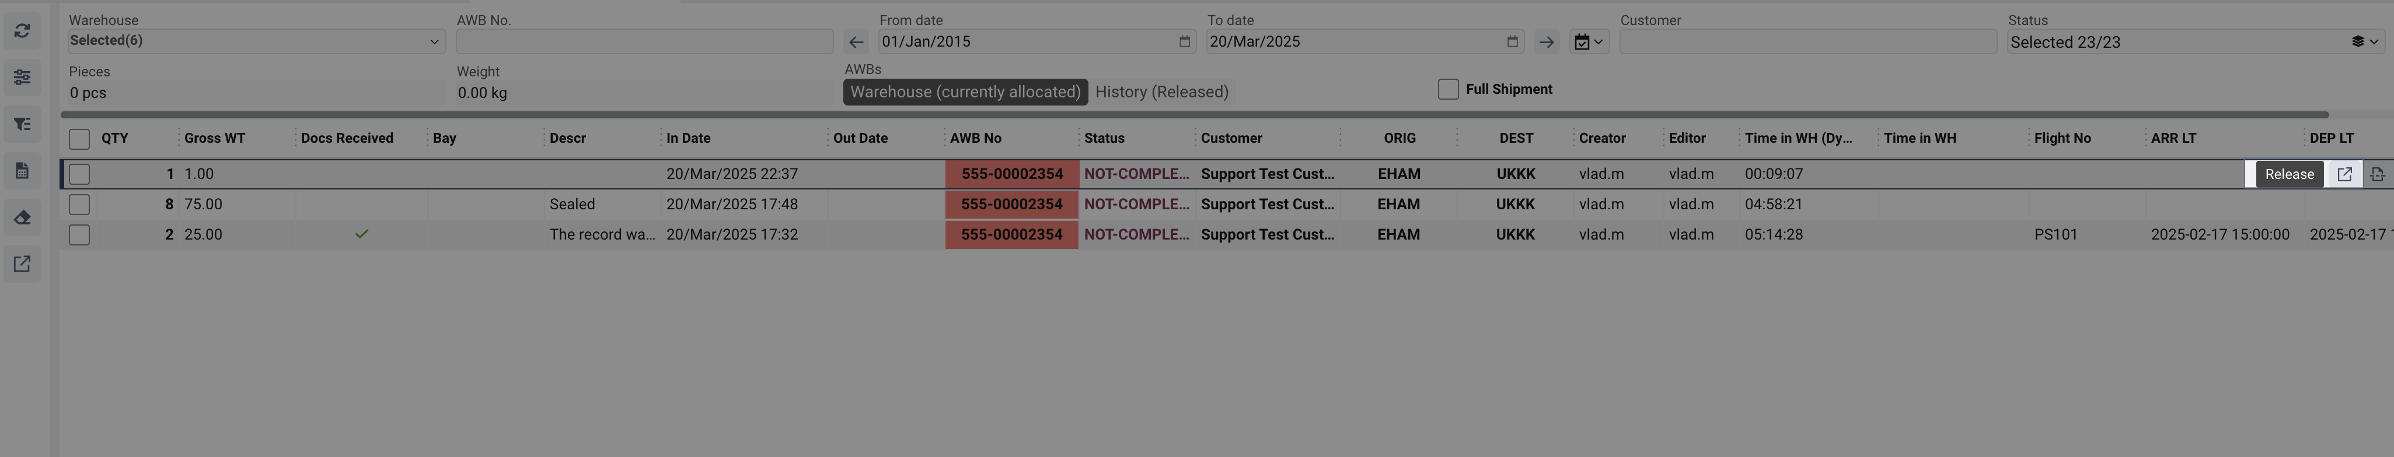Click the AWB No. input field
2394x457 pixels.
(x=644, y=41)
